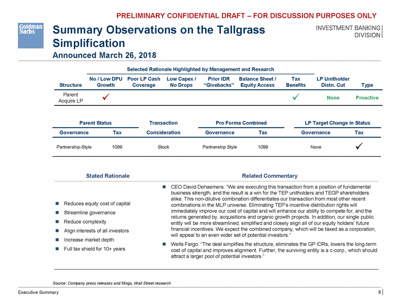Click the Stated Rationale heading
Image resolution: width=399 pixels, height=308 pixels.
click(108, 176)
